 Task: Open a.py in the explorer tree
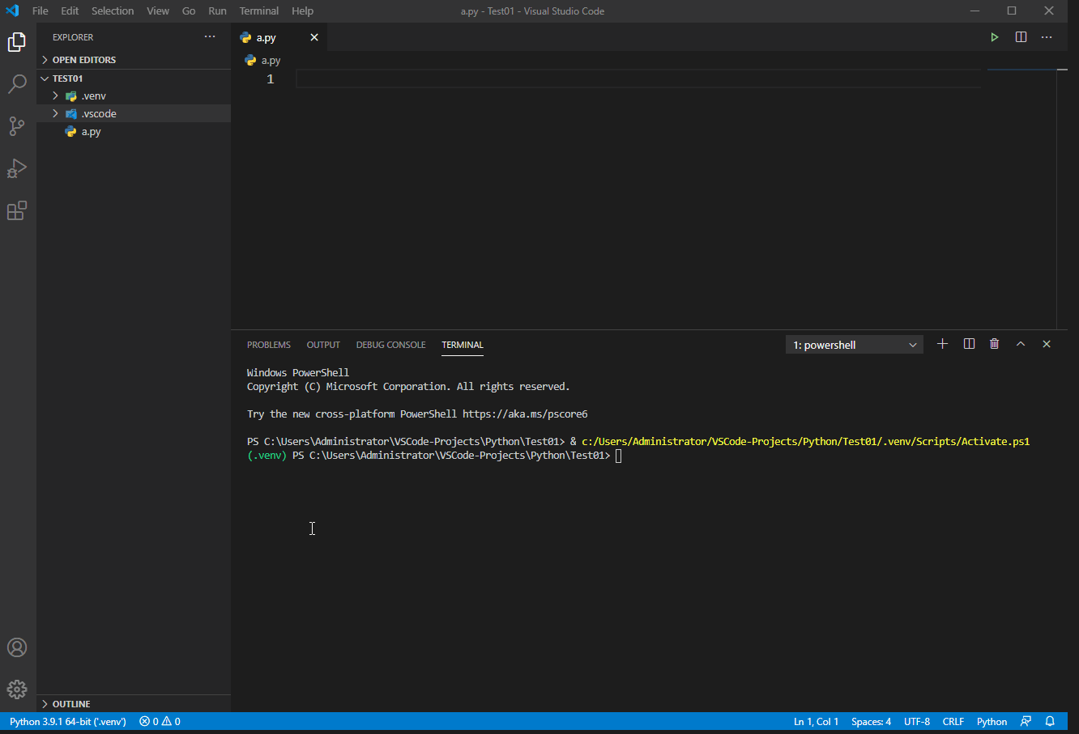coord(91,132)
